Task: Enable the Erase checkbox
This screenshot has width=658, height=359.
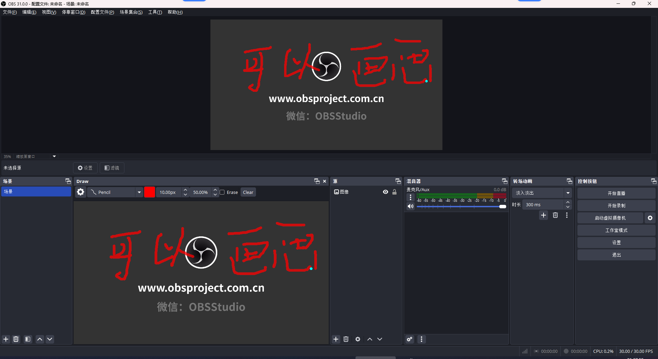Action: coord(222,192)
